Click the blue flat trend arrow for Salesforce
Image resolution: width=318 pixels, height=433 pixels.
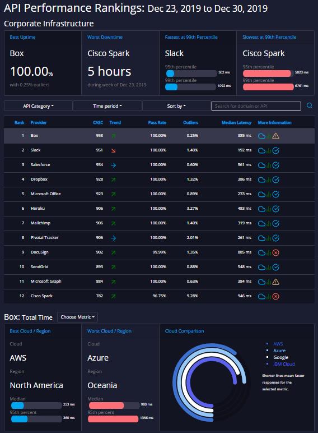113,165
